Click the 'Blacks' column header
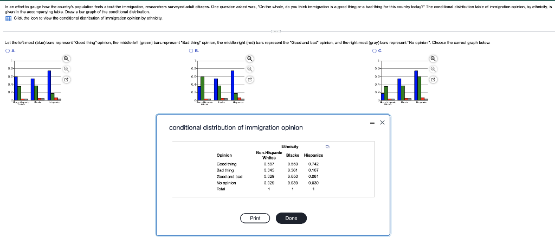Viewport: 555px width, 244px height. (293, 155)
